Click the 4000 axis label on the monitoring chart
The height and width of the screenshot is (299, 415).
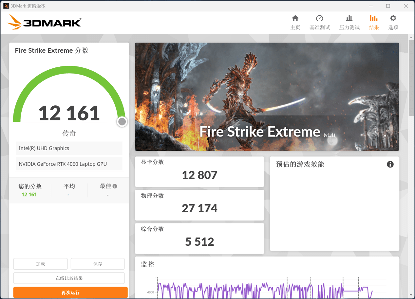(x=150, y=292)
